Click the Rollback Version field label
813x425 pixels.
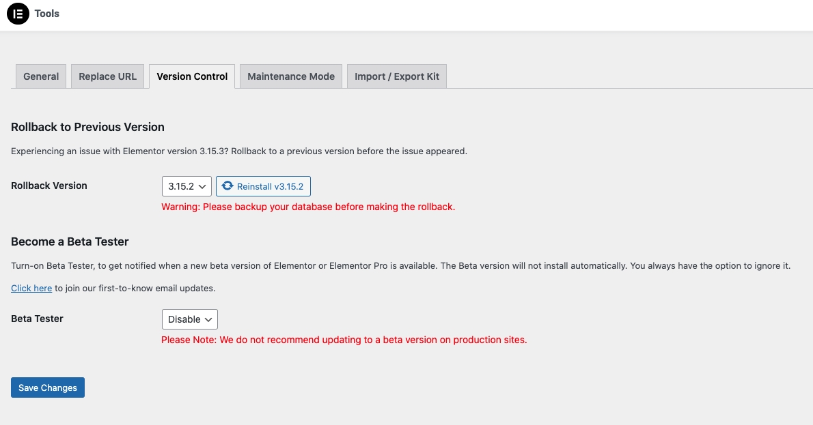point(49,186)
